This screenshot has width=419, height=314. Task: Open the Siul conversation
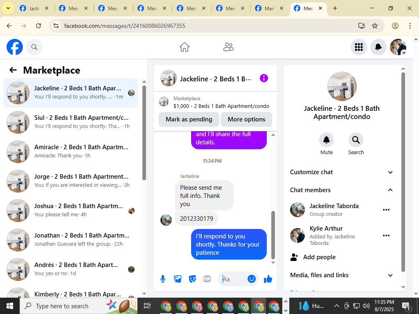coord(70,122)
